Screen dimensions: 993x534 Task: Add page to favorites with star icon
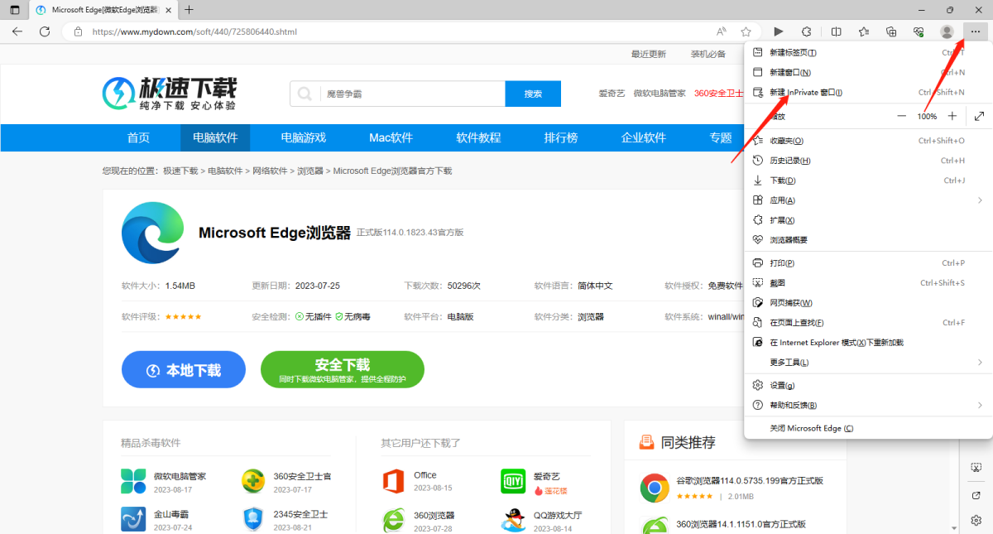click(746, 31)
